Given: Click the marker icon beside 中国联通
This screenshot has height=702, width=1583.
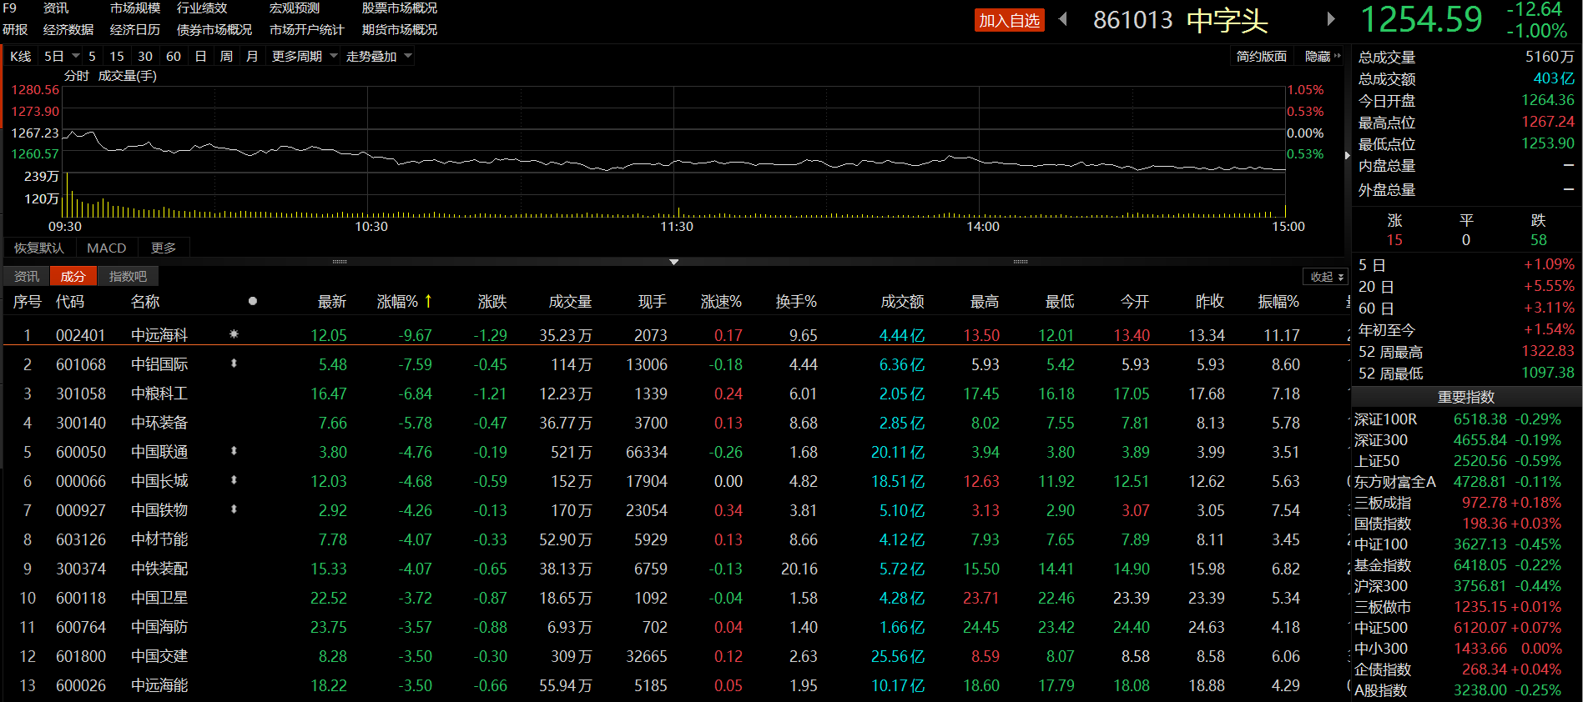Looking at the screenshot, I should point(234,451).
